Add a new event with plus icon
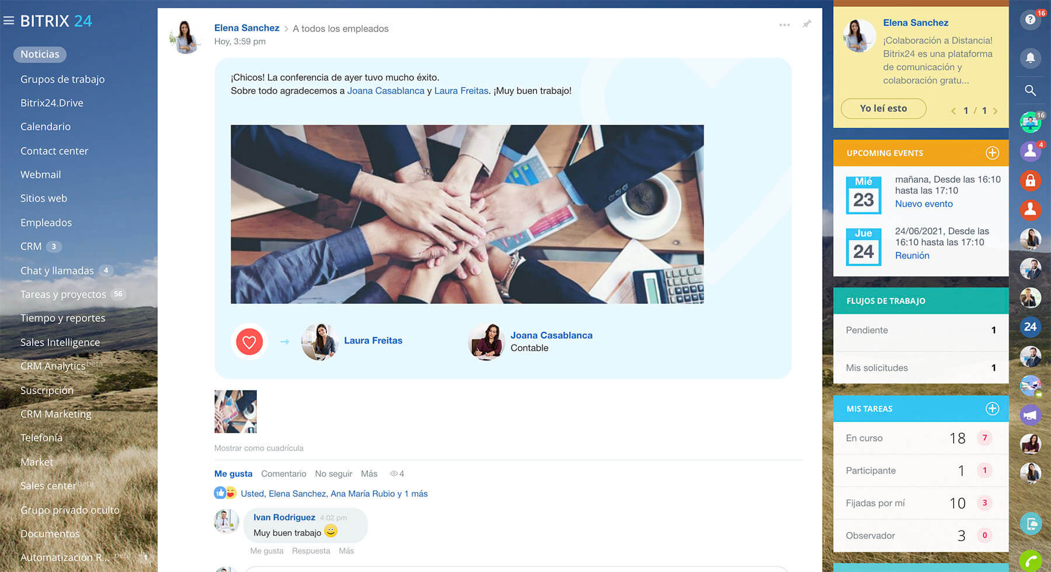 992,153
